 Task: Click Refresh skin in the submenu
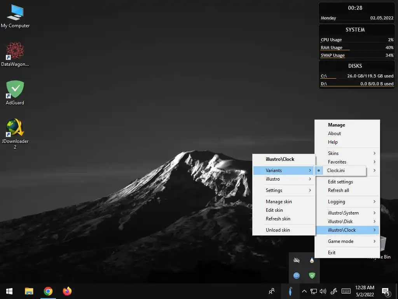(284, 219)
